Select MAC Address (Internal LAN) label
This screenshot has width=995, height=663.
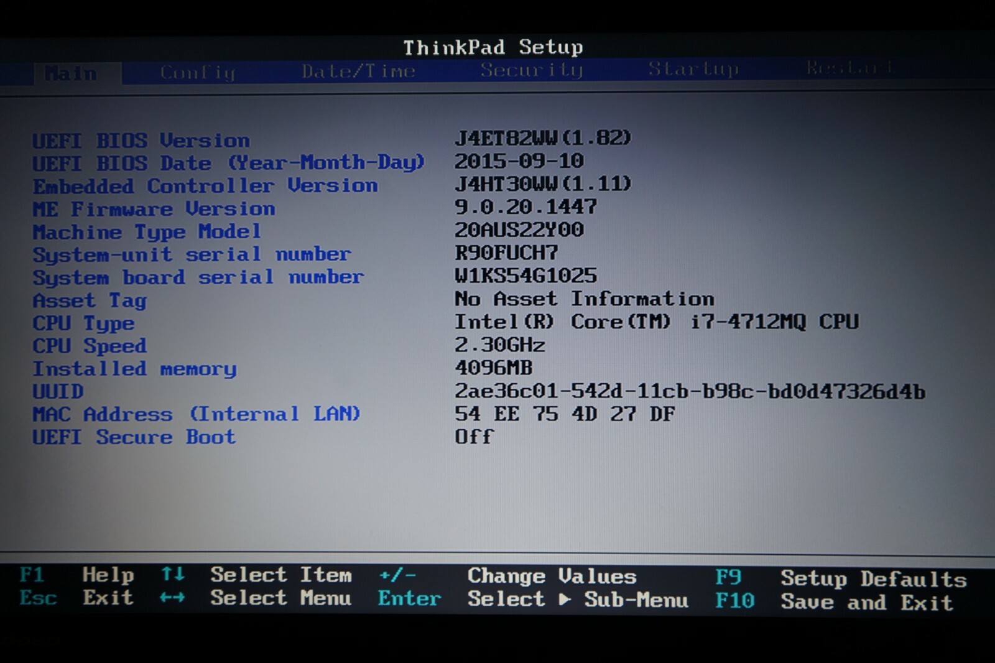tap(197, 414)
